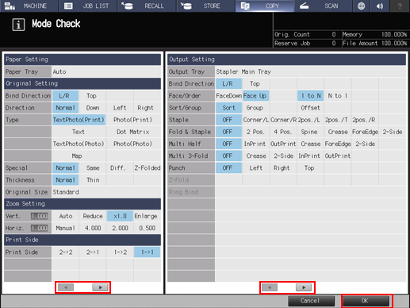Select Top in Output Setting Bind Direction
The image size is (410, 308).
[x=255, y=84]
